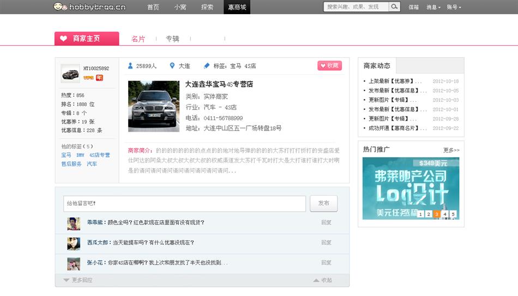
Task: Click the 发布 button
Action: 324,203
